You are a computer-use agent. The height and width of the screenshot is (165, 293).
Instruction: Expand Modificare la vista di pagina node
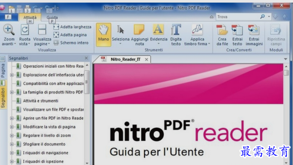[x=12, y=127]
